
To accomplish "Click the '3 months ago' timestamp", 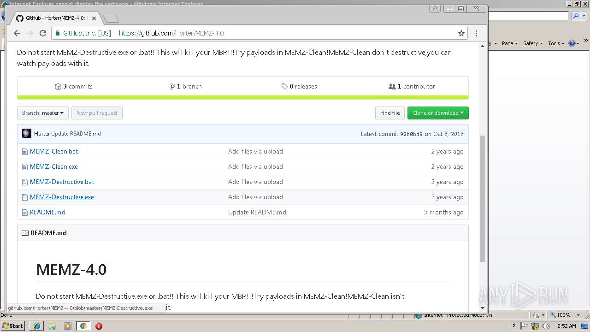I will [x=444, y=212].
